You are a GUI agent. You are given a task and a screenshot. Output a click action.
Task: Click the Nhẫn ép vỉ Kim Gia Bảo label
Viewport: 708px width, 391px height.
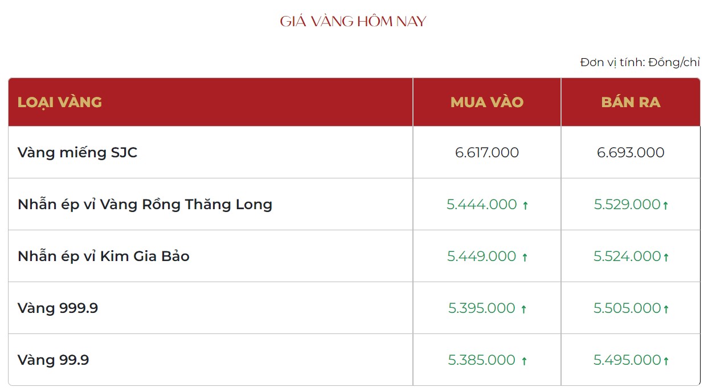point(104,256)
